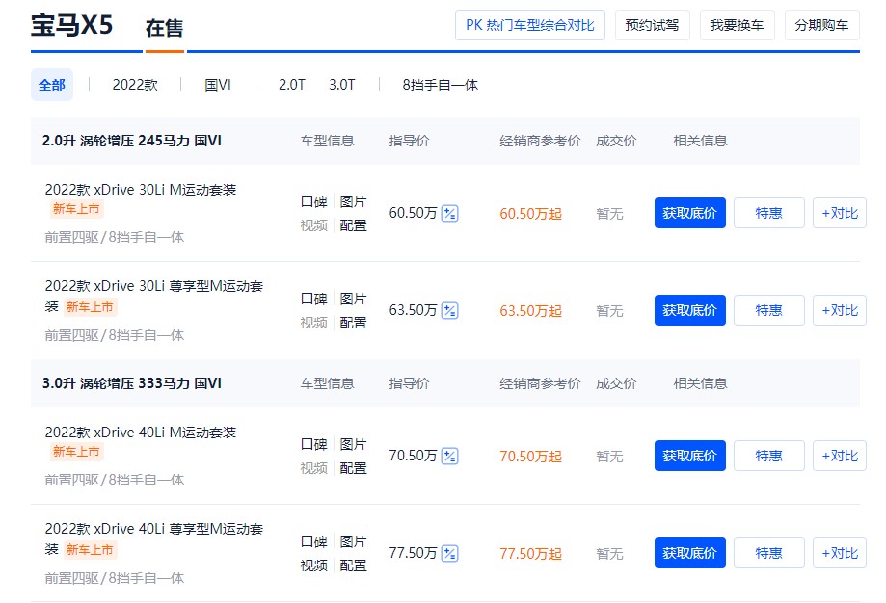Open price calculator icon beside 77.50万
Screen dimensions: 886x603
tap(449, 553)
